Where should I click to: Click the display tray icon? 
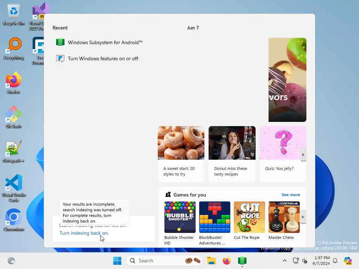pos(296,261)
